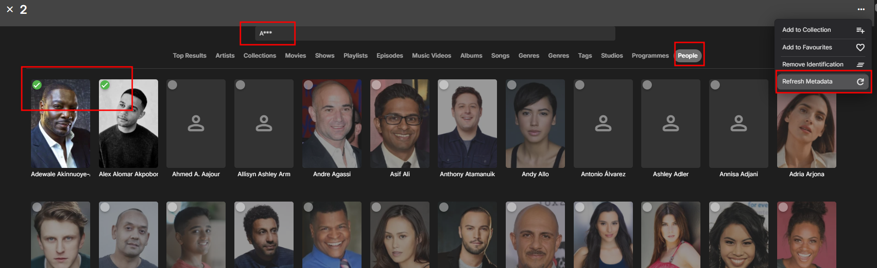Screen dimensions: 877x268
Task: Select Refresh Metadata from the menu
Action: pyautogui.click(x=823, y=82)
